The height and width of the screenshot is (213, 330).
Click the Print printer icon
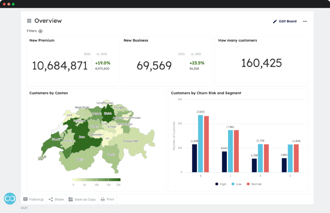(103, 199)
